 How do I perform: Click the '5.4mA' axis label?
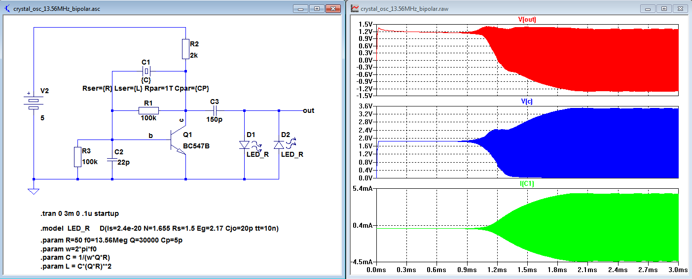(362, 189)
